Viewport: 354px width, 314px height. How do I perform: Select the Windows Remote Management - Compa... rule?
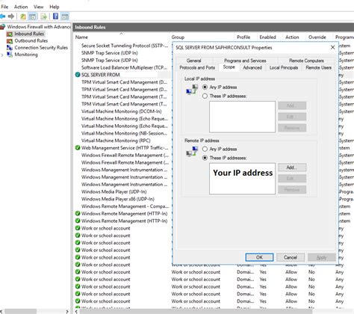click(x=125, y=206)
